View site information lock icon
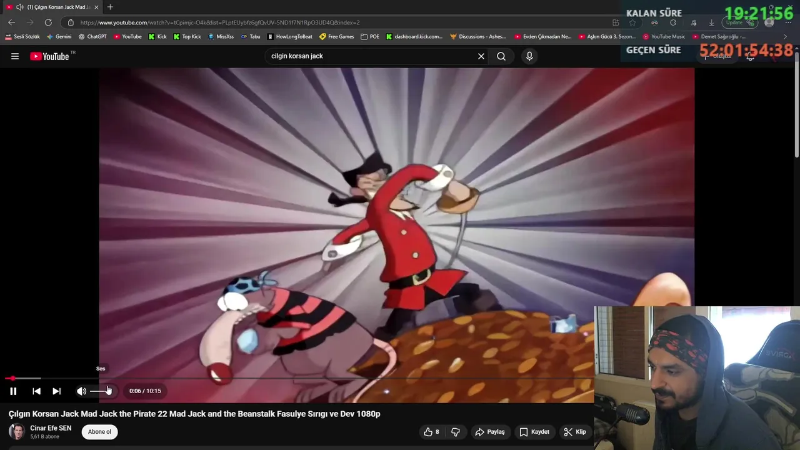Screen dimensions: 800x450 71,22
